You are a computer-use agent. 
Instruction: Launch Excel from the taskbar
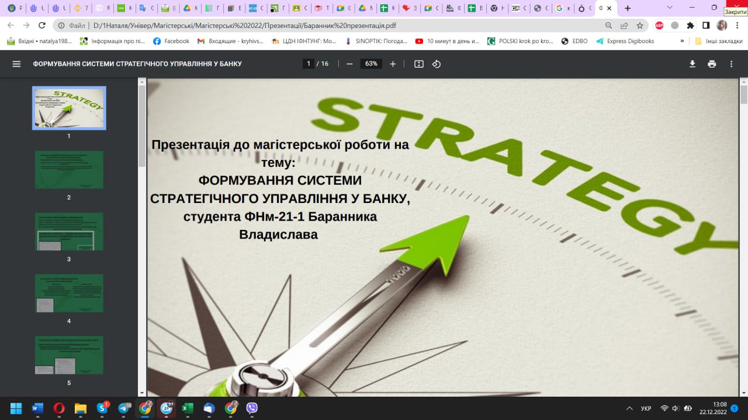pyautogui.click(x=187, y=408)
